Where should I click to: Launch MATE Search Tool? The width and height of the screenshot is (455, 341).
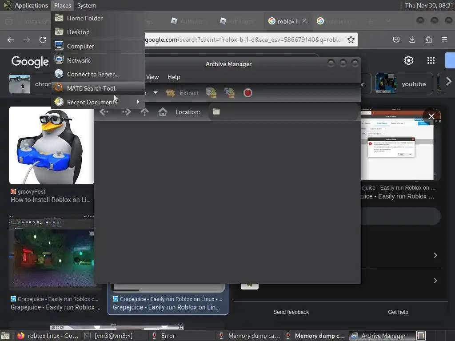[98, 88]
